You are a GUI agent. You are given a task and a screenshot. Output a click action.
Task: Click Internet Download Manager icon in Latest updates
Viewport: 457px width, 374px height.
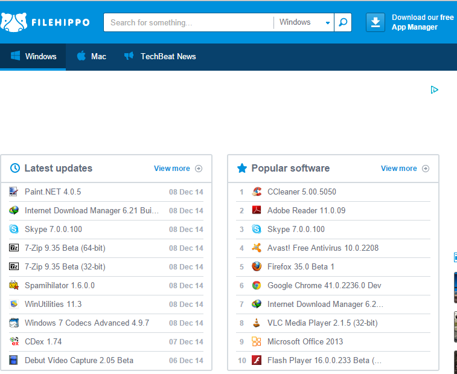click(x=14, y=210)
